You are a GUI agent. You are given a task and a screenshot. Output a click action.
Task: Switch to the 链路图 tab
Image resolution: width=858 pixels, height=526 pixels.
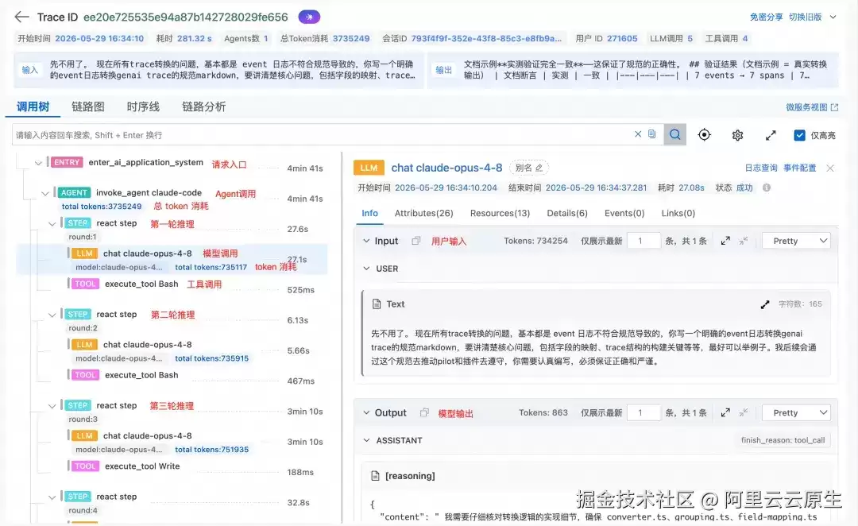88,106
